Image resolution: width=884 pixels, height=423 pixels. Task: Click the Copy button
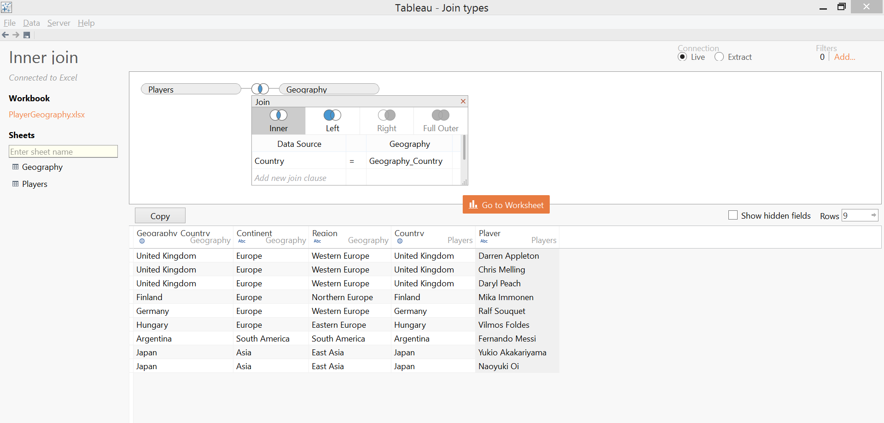160,215
